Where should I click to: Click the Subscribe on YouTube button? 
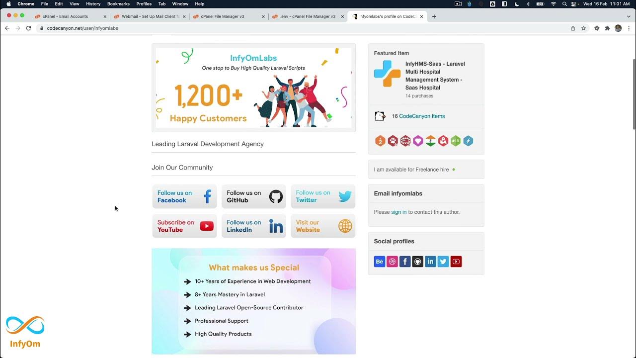pos(184,226)
